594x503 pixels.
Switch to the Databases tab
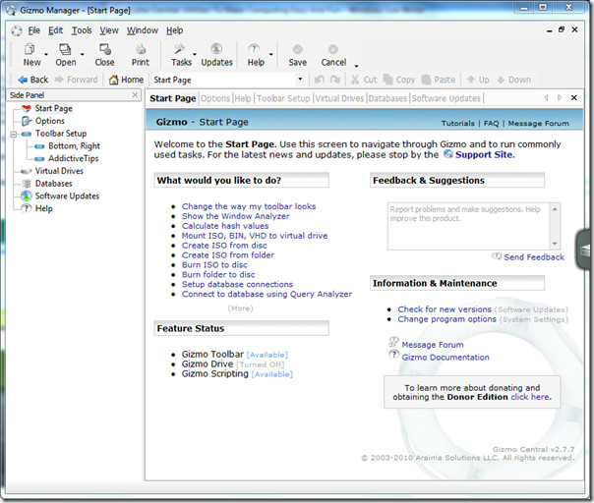tap(387, 98)
